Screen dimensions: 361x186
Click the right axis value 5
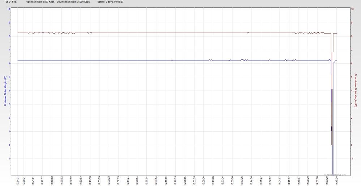352,77
